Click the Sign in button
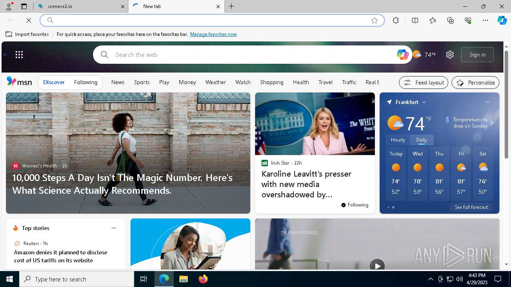Screen dimensions: 511x287 point(477,55)
